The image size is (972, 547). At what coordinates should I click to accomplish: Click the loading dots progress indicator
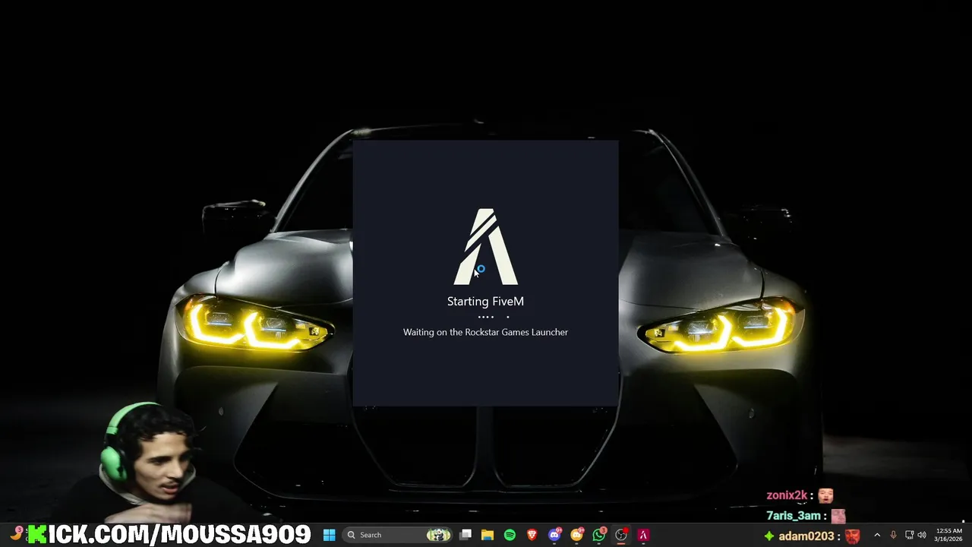click(494, 317)
